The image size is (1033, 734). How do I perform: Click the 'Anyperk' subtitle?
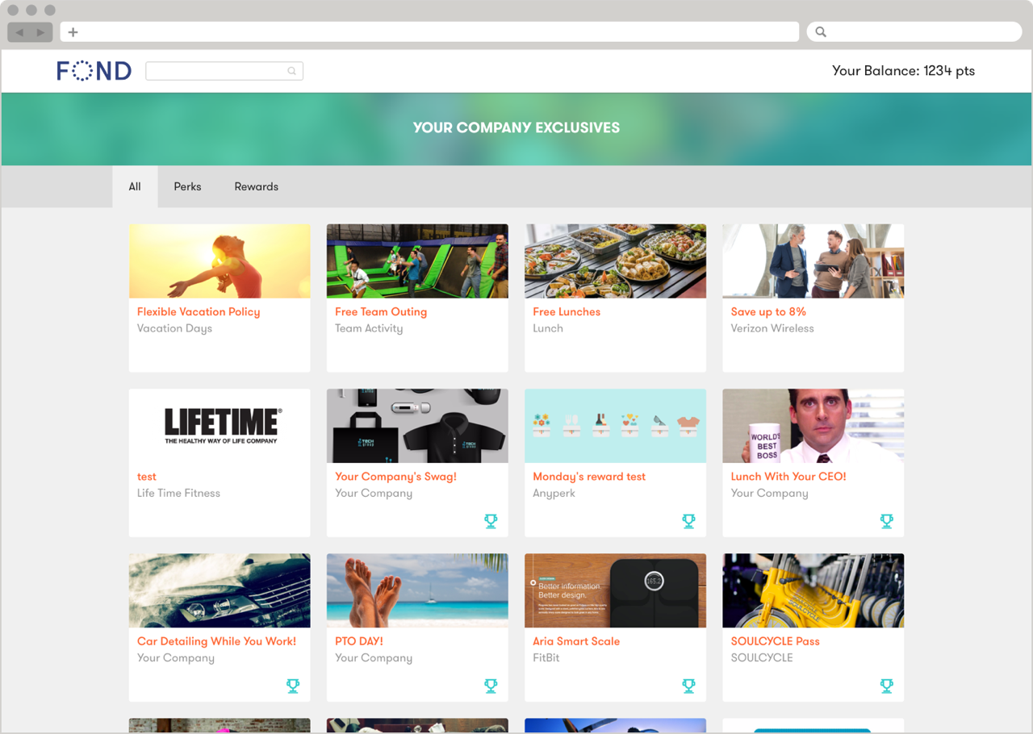(x=554, y=493)
